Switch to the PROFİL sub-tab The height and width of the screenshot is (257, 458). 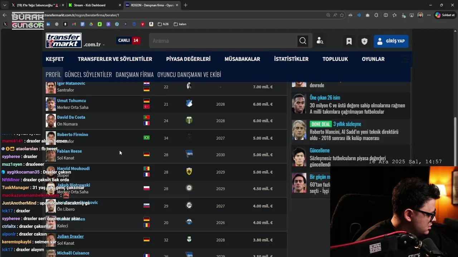click(53, 75)
